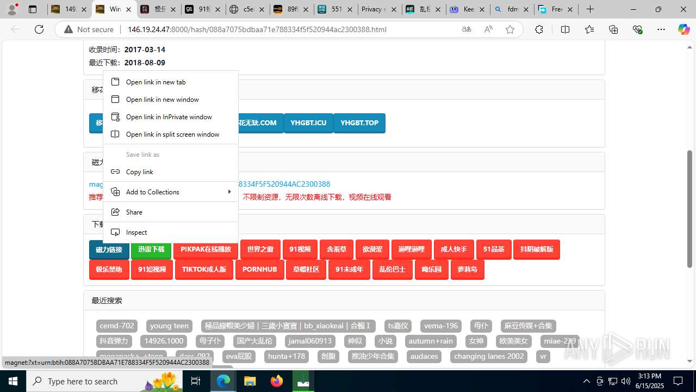Open File Explorer from the taskbar
The width and height of the screenshot is (696, 392).
coord(250,381)
